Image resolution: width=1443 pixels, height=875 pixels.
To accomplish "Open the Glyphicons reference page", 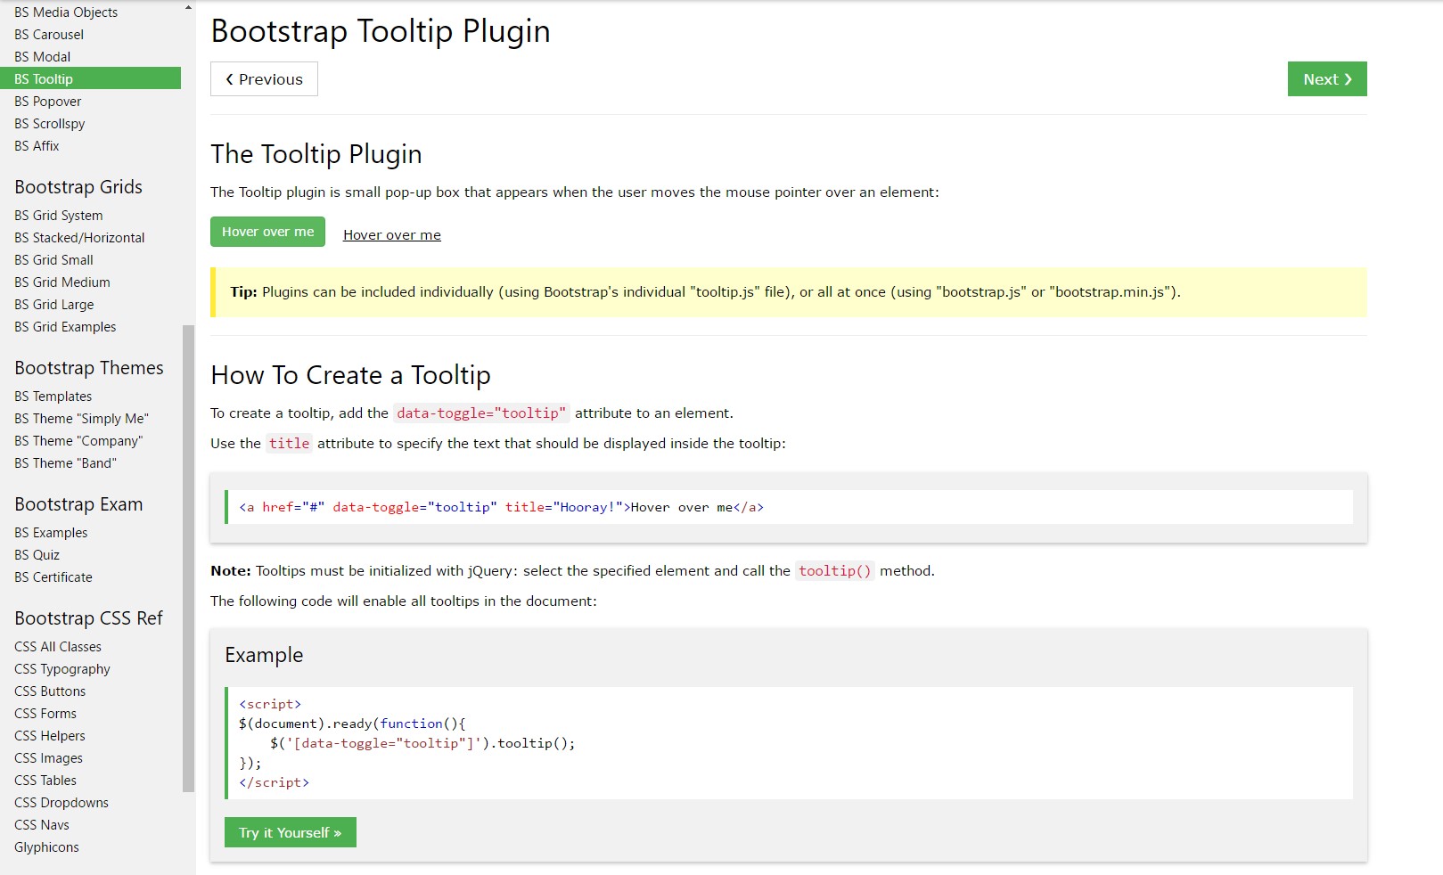I will [x=46, y=846].
